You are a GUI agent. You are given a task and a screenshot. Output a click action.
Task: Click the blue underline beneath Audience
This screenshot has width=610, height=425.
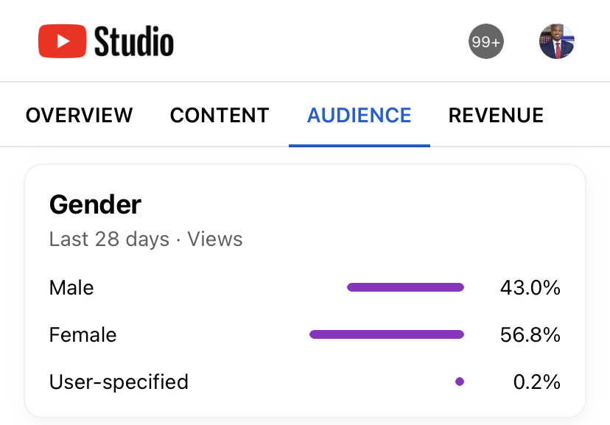[359, 145]
